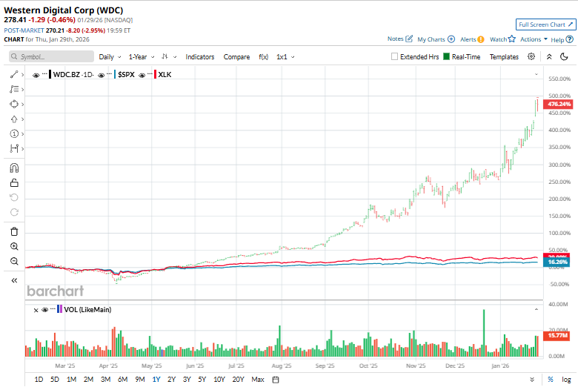Open the Daily interval dropdown
The image size is (578, 390).
(110, 57)
